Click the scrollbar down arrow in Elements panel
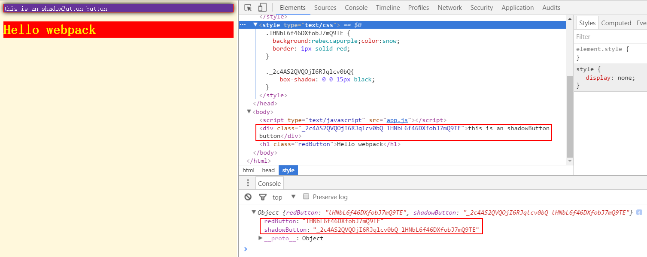 coord(570,161)
